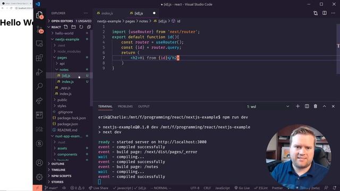The image size is (340, 191).
Task: Click CRLF end of line setting
Action: click(x=207, y=188)
